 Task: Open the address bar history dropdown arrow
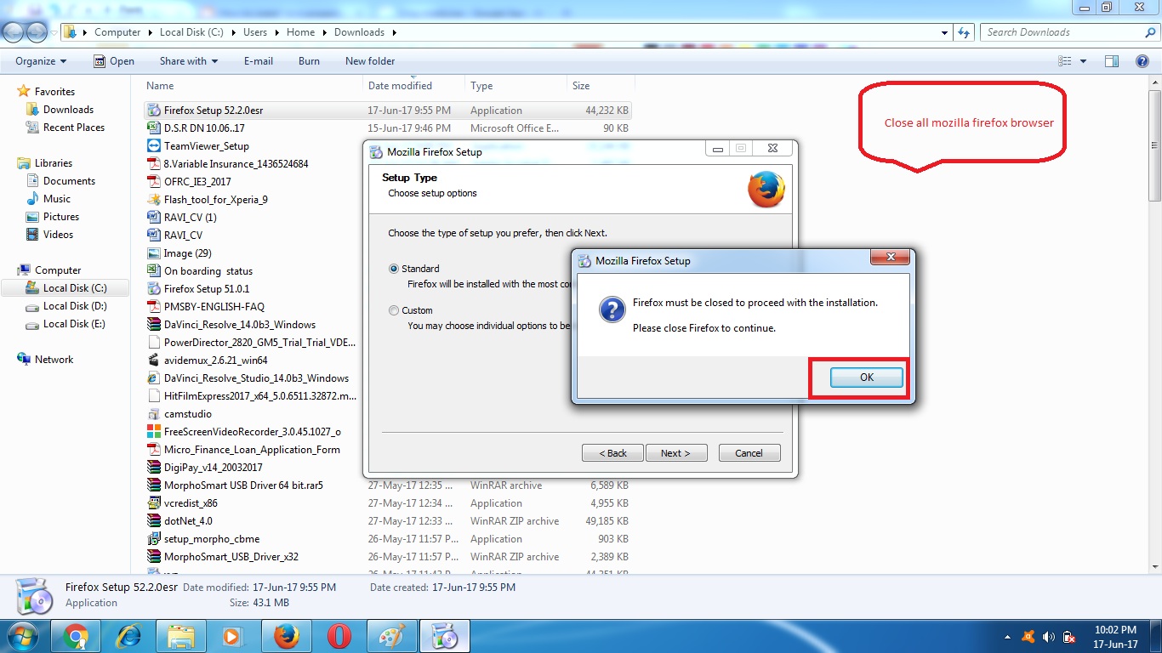click(x=944, y=31)
